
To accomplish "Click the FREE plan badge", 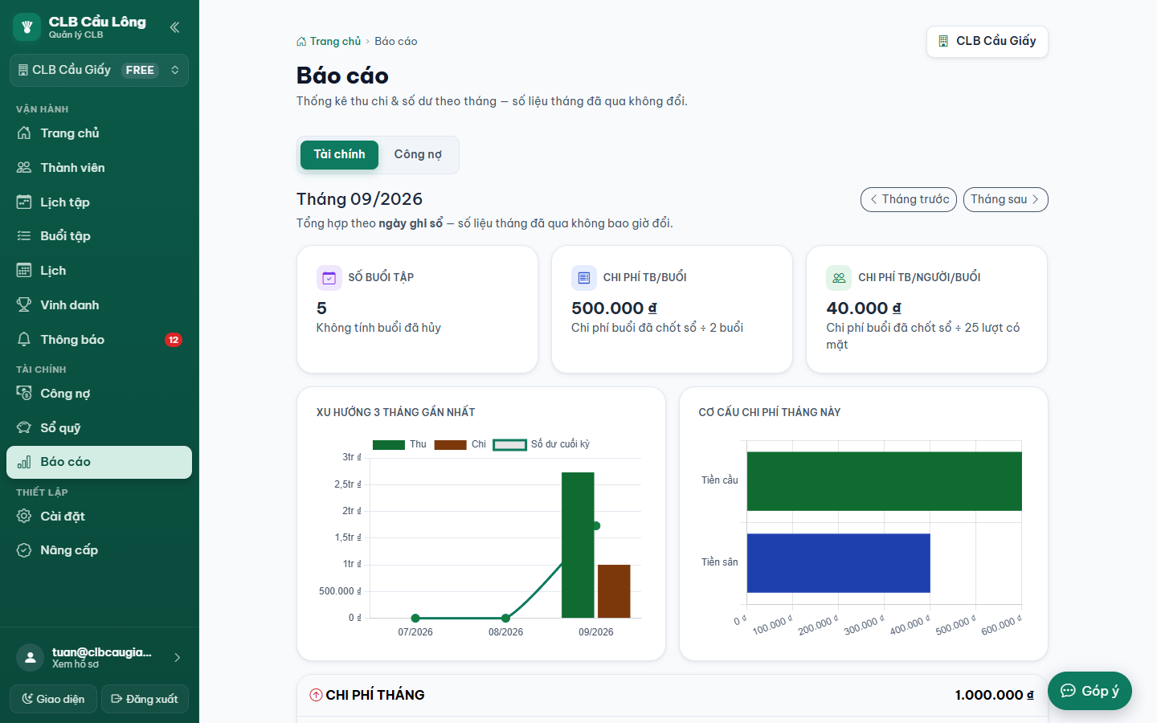I will tap(140, 70).
